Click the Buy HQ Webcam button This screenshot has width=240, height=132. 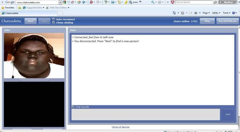(227, 21)
